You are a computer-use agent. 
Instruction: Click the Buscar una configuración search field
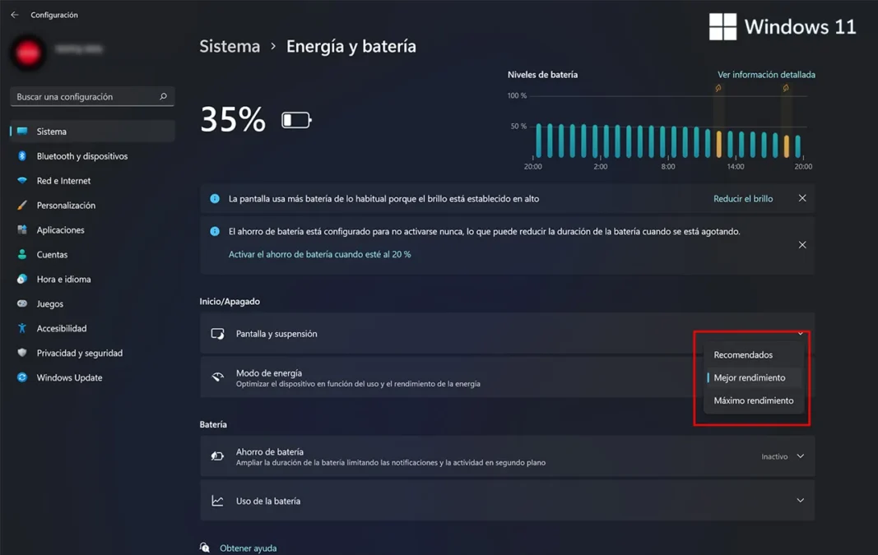pos(91,96)
